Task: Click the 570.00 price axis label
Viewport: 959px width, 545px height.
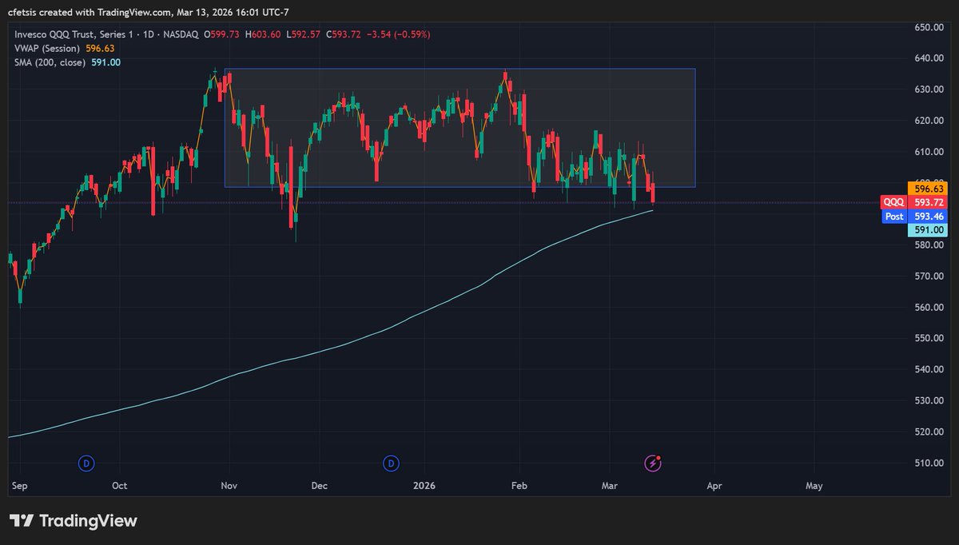Action: pyautogui.click(x=928, y=276)
